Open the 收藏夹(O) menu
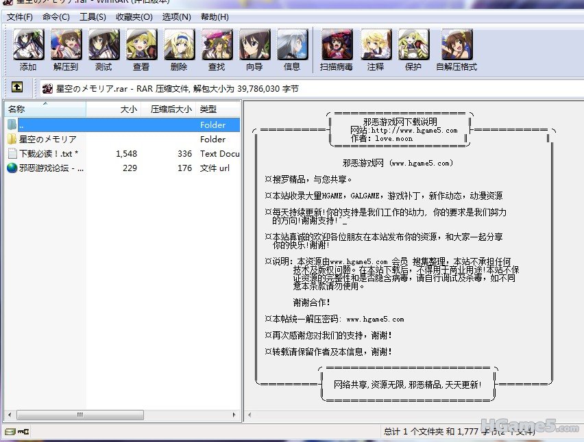Screen dimensions: 584x442 [x=134, y=17]
